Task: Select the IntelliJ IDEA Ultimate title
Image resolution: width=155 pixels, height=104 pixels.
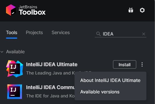Action: 52,64
